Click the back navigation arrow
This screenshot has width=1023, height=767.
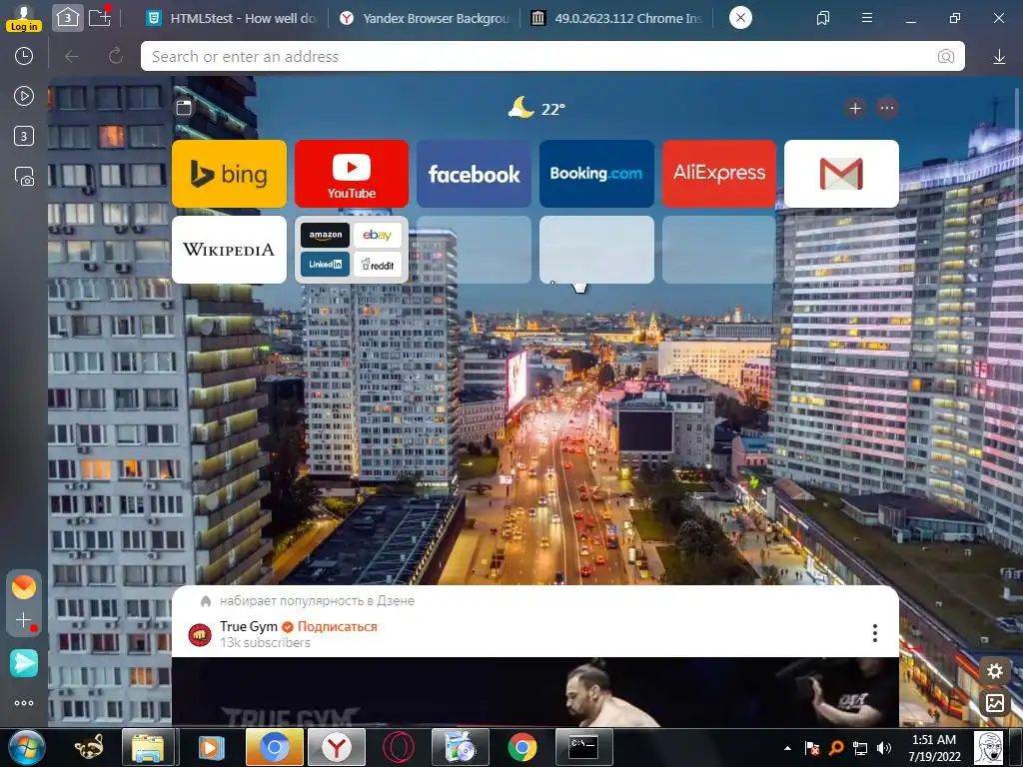pos(72,57)
